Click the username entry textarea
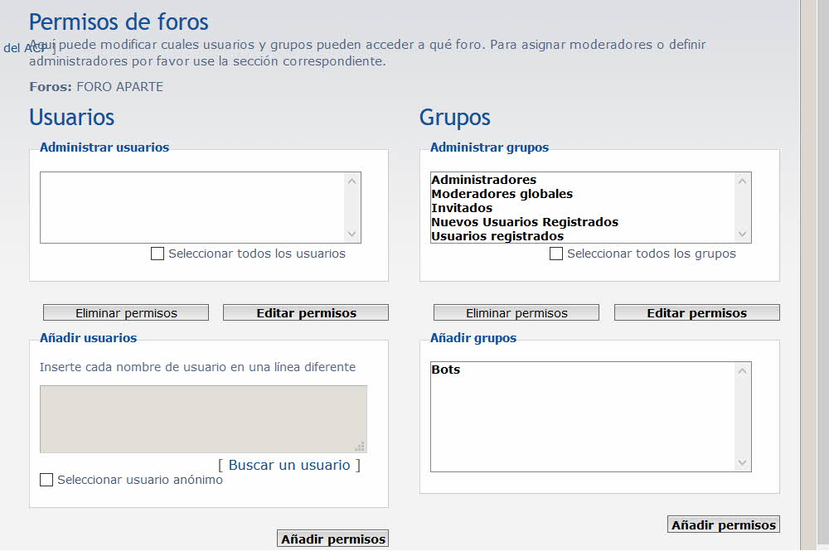The height and width of the screenshot is (551, 829). (203, 419)
